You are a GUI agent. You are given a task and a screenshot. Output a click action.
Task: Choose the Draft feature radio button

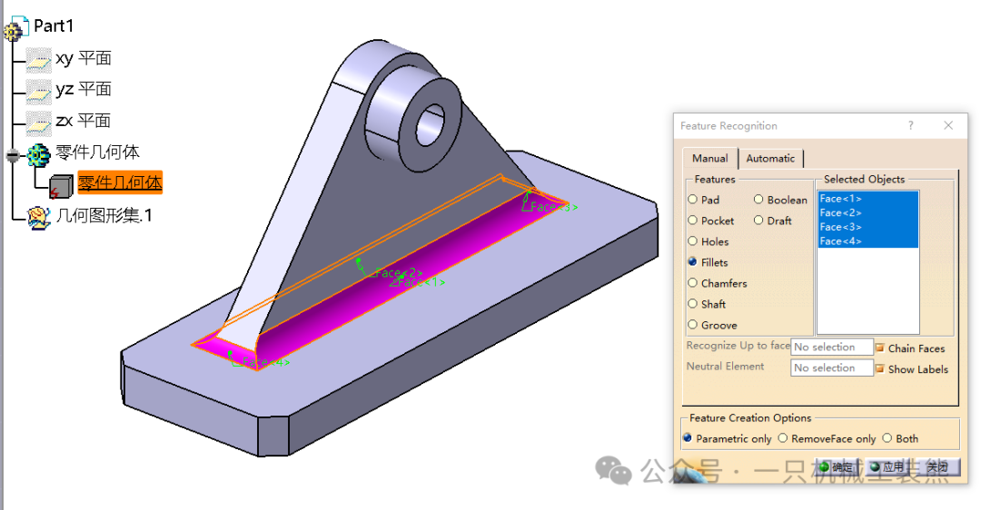pyautogui.click(x=758, y=220)
